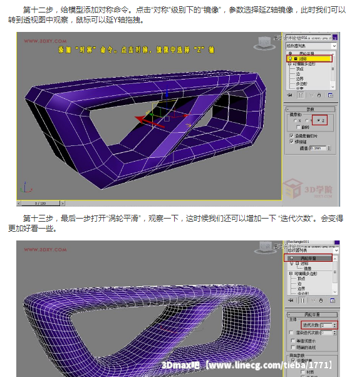
Task: Select the Z mirror axis radio button
Action: 318,120
